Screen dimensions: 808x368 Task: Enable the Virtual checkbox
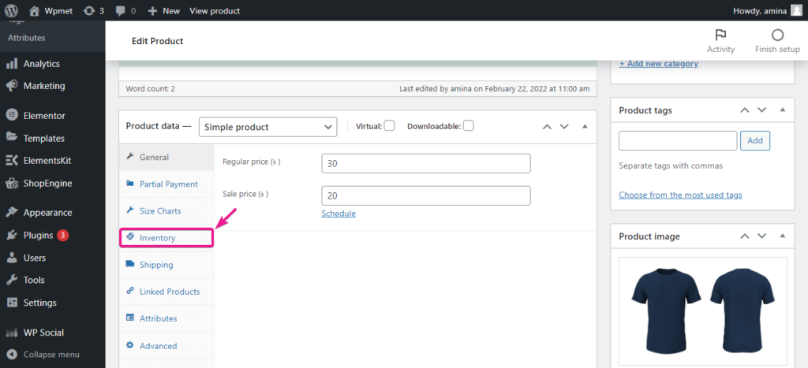point(389,126)
